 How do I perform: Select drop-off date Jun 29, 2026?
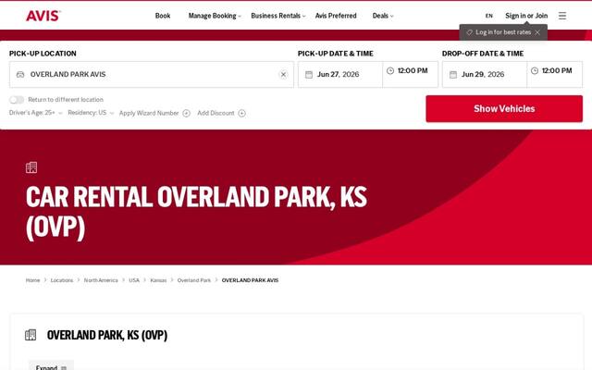pyautogui.click(x=485, y=75)
